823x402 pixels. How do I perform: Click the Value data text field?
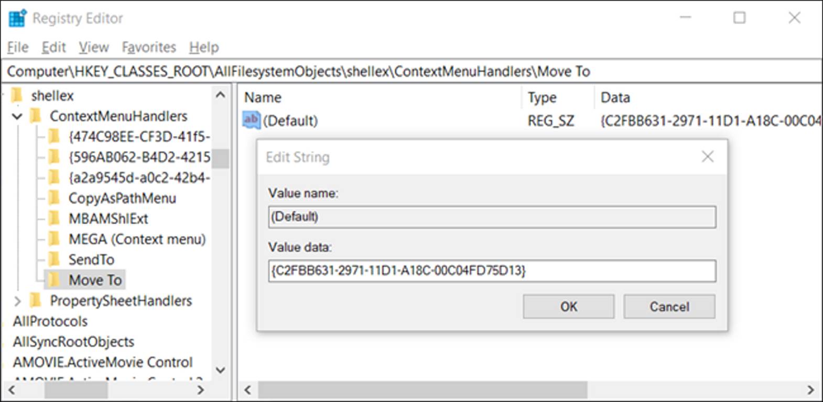click(492, 271)
